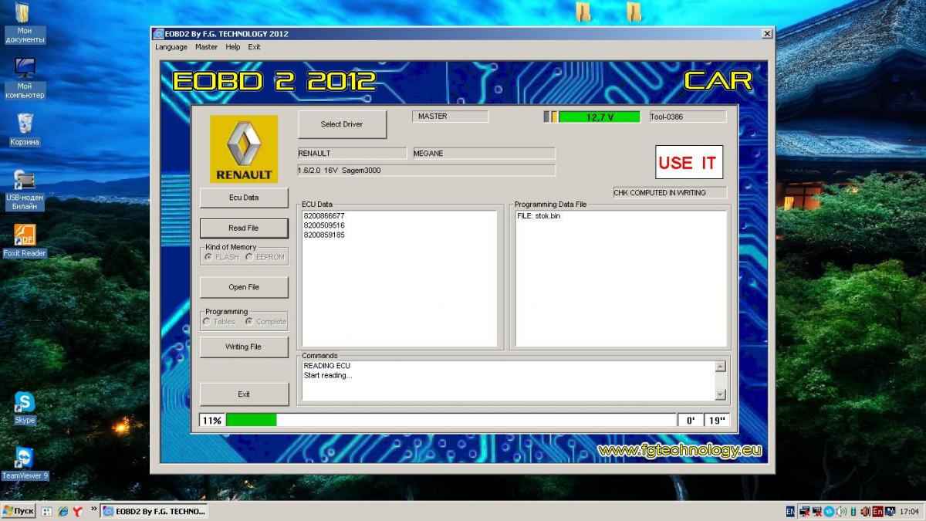
Task: Click the www.fgtechnology.eu website text
Action: point(680,451)
